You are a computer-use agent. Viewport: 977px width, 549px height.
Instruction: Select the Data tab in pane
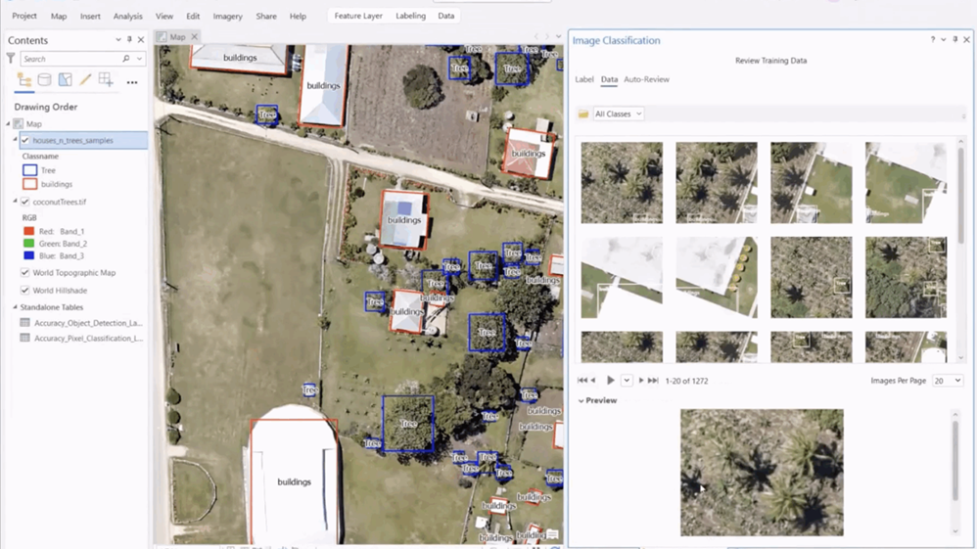(x=609, y=79)
